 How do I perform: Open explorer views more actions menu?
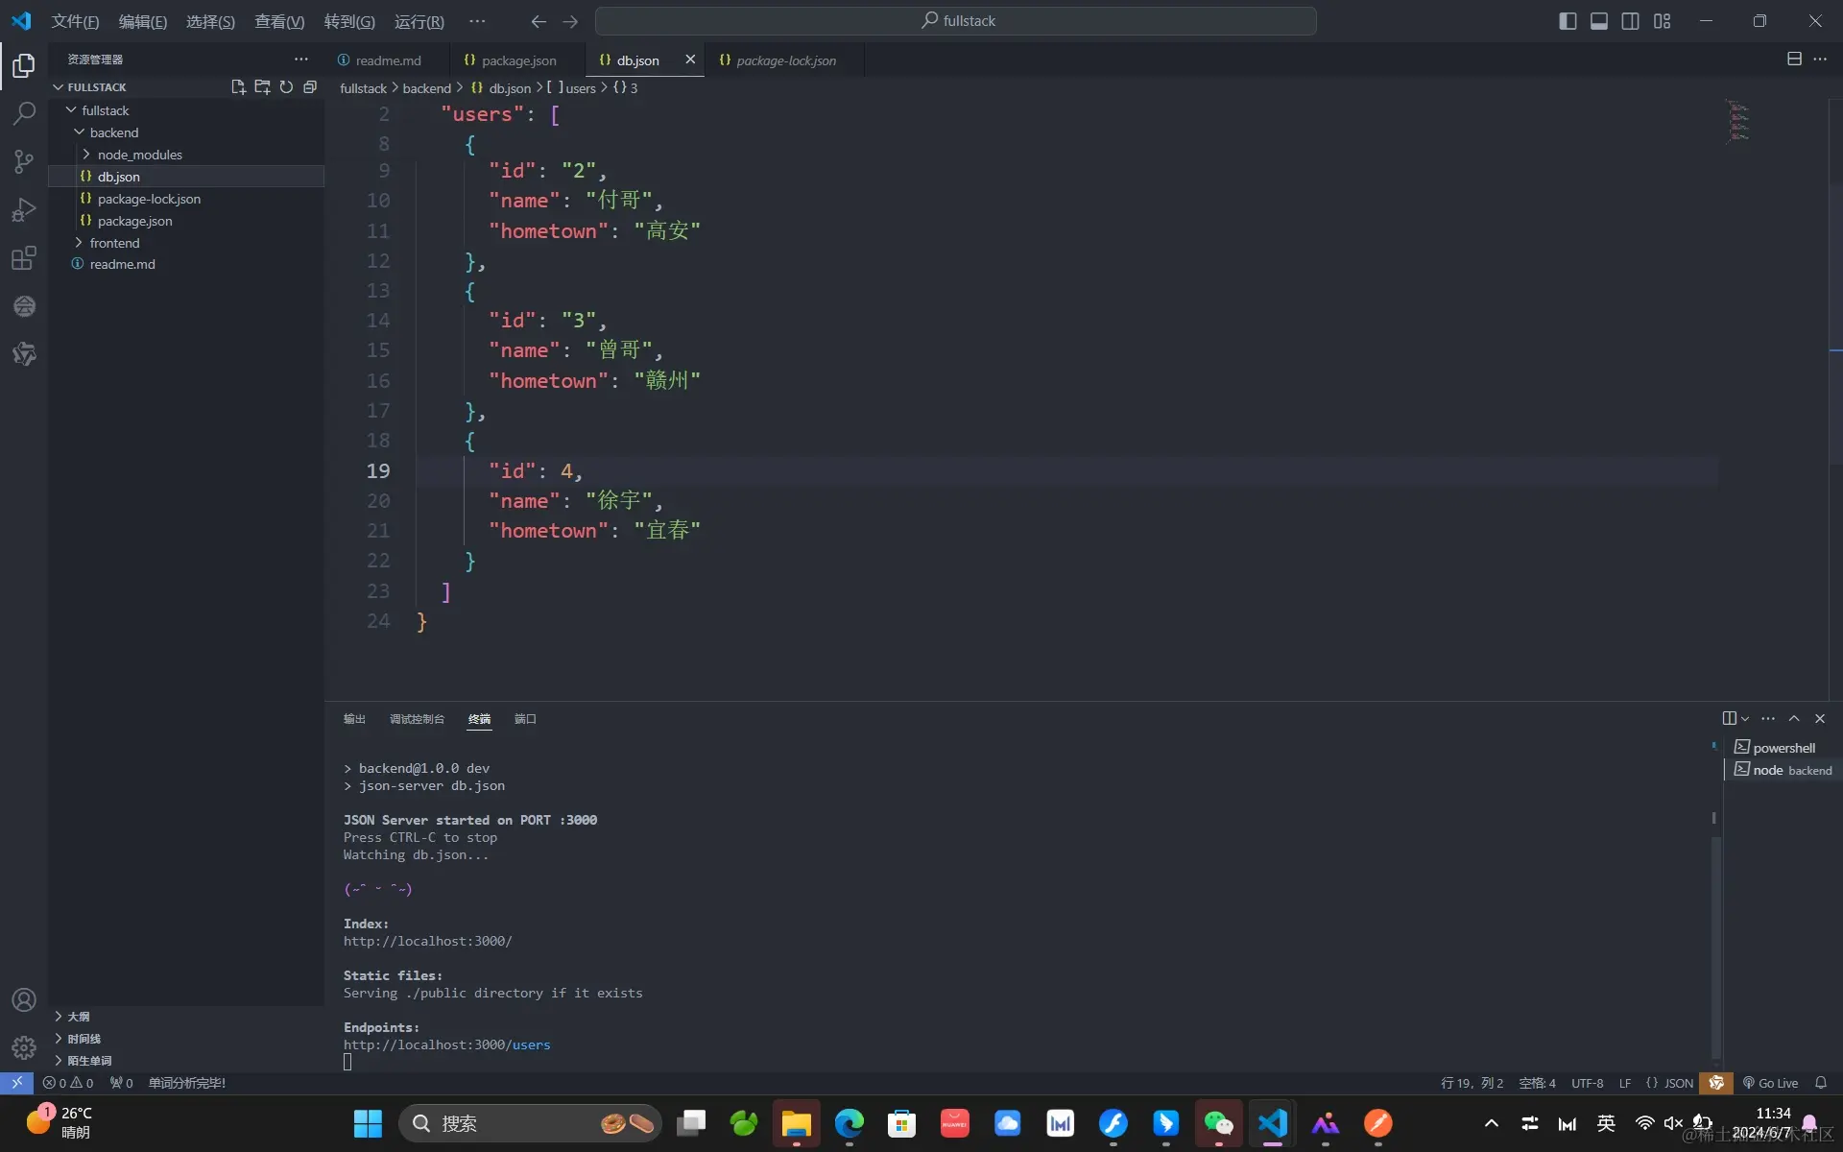pyautogui.click(x=301, y=59)
